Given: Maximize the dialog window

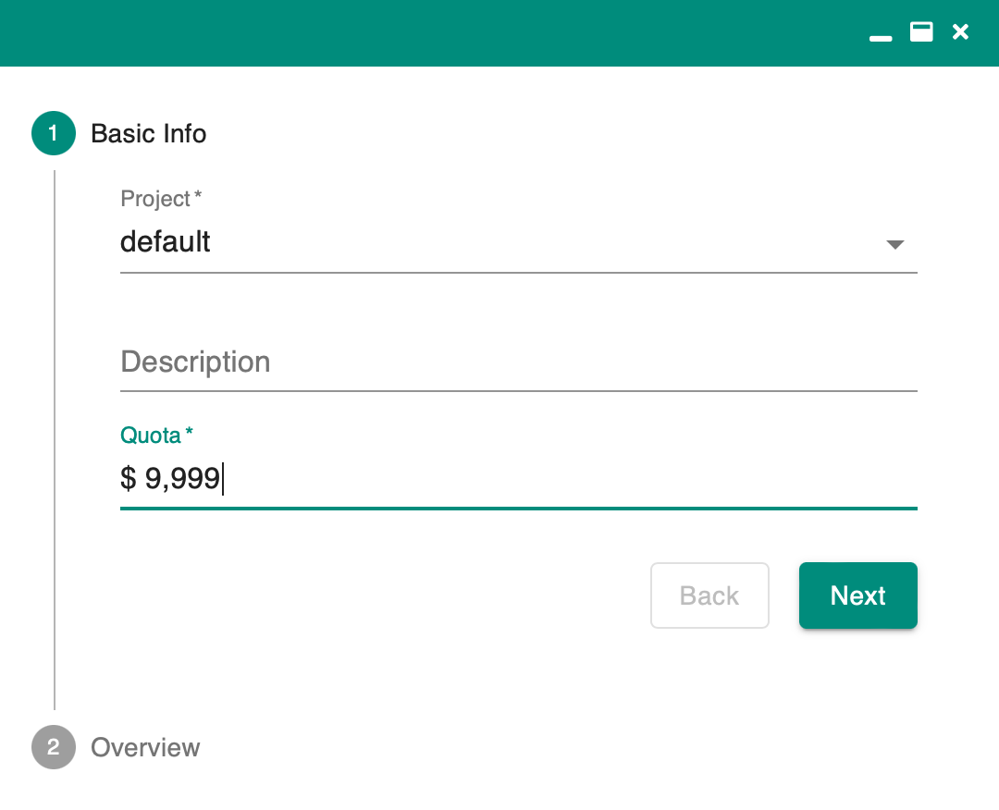Looking at the screenshot, I should (x=921, y=31).
